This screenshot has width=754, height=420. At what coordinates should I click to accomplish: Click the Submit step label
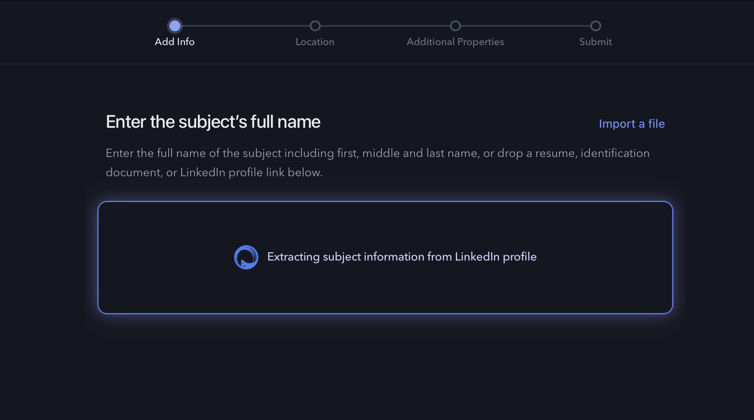click(x=596, y=42)
